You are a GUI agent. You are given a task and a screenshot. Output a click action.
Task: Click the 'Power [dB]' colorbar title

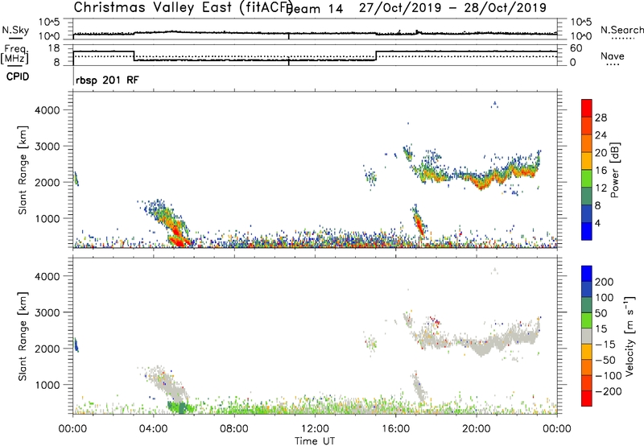[x=615, y=170]
